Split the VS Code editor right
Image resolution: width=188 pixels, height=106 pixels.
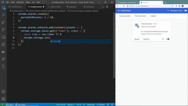[x=107, y=7]
